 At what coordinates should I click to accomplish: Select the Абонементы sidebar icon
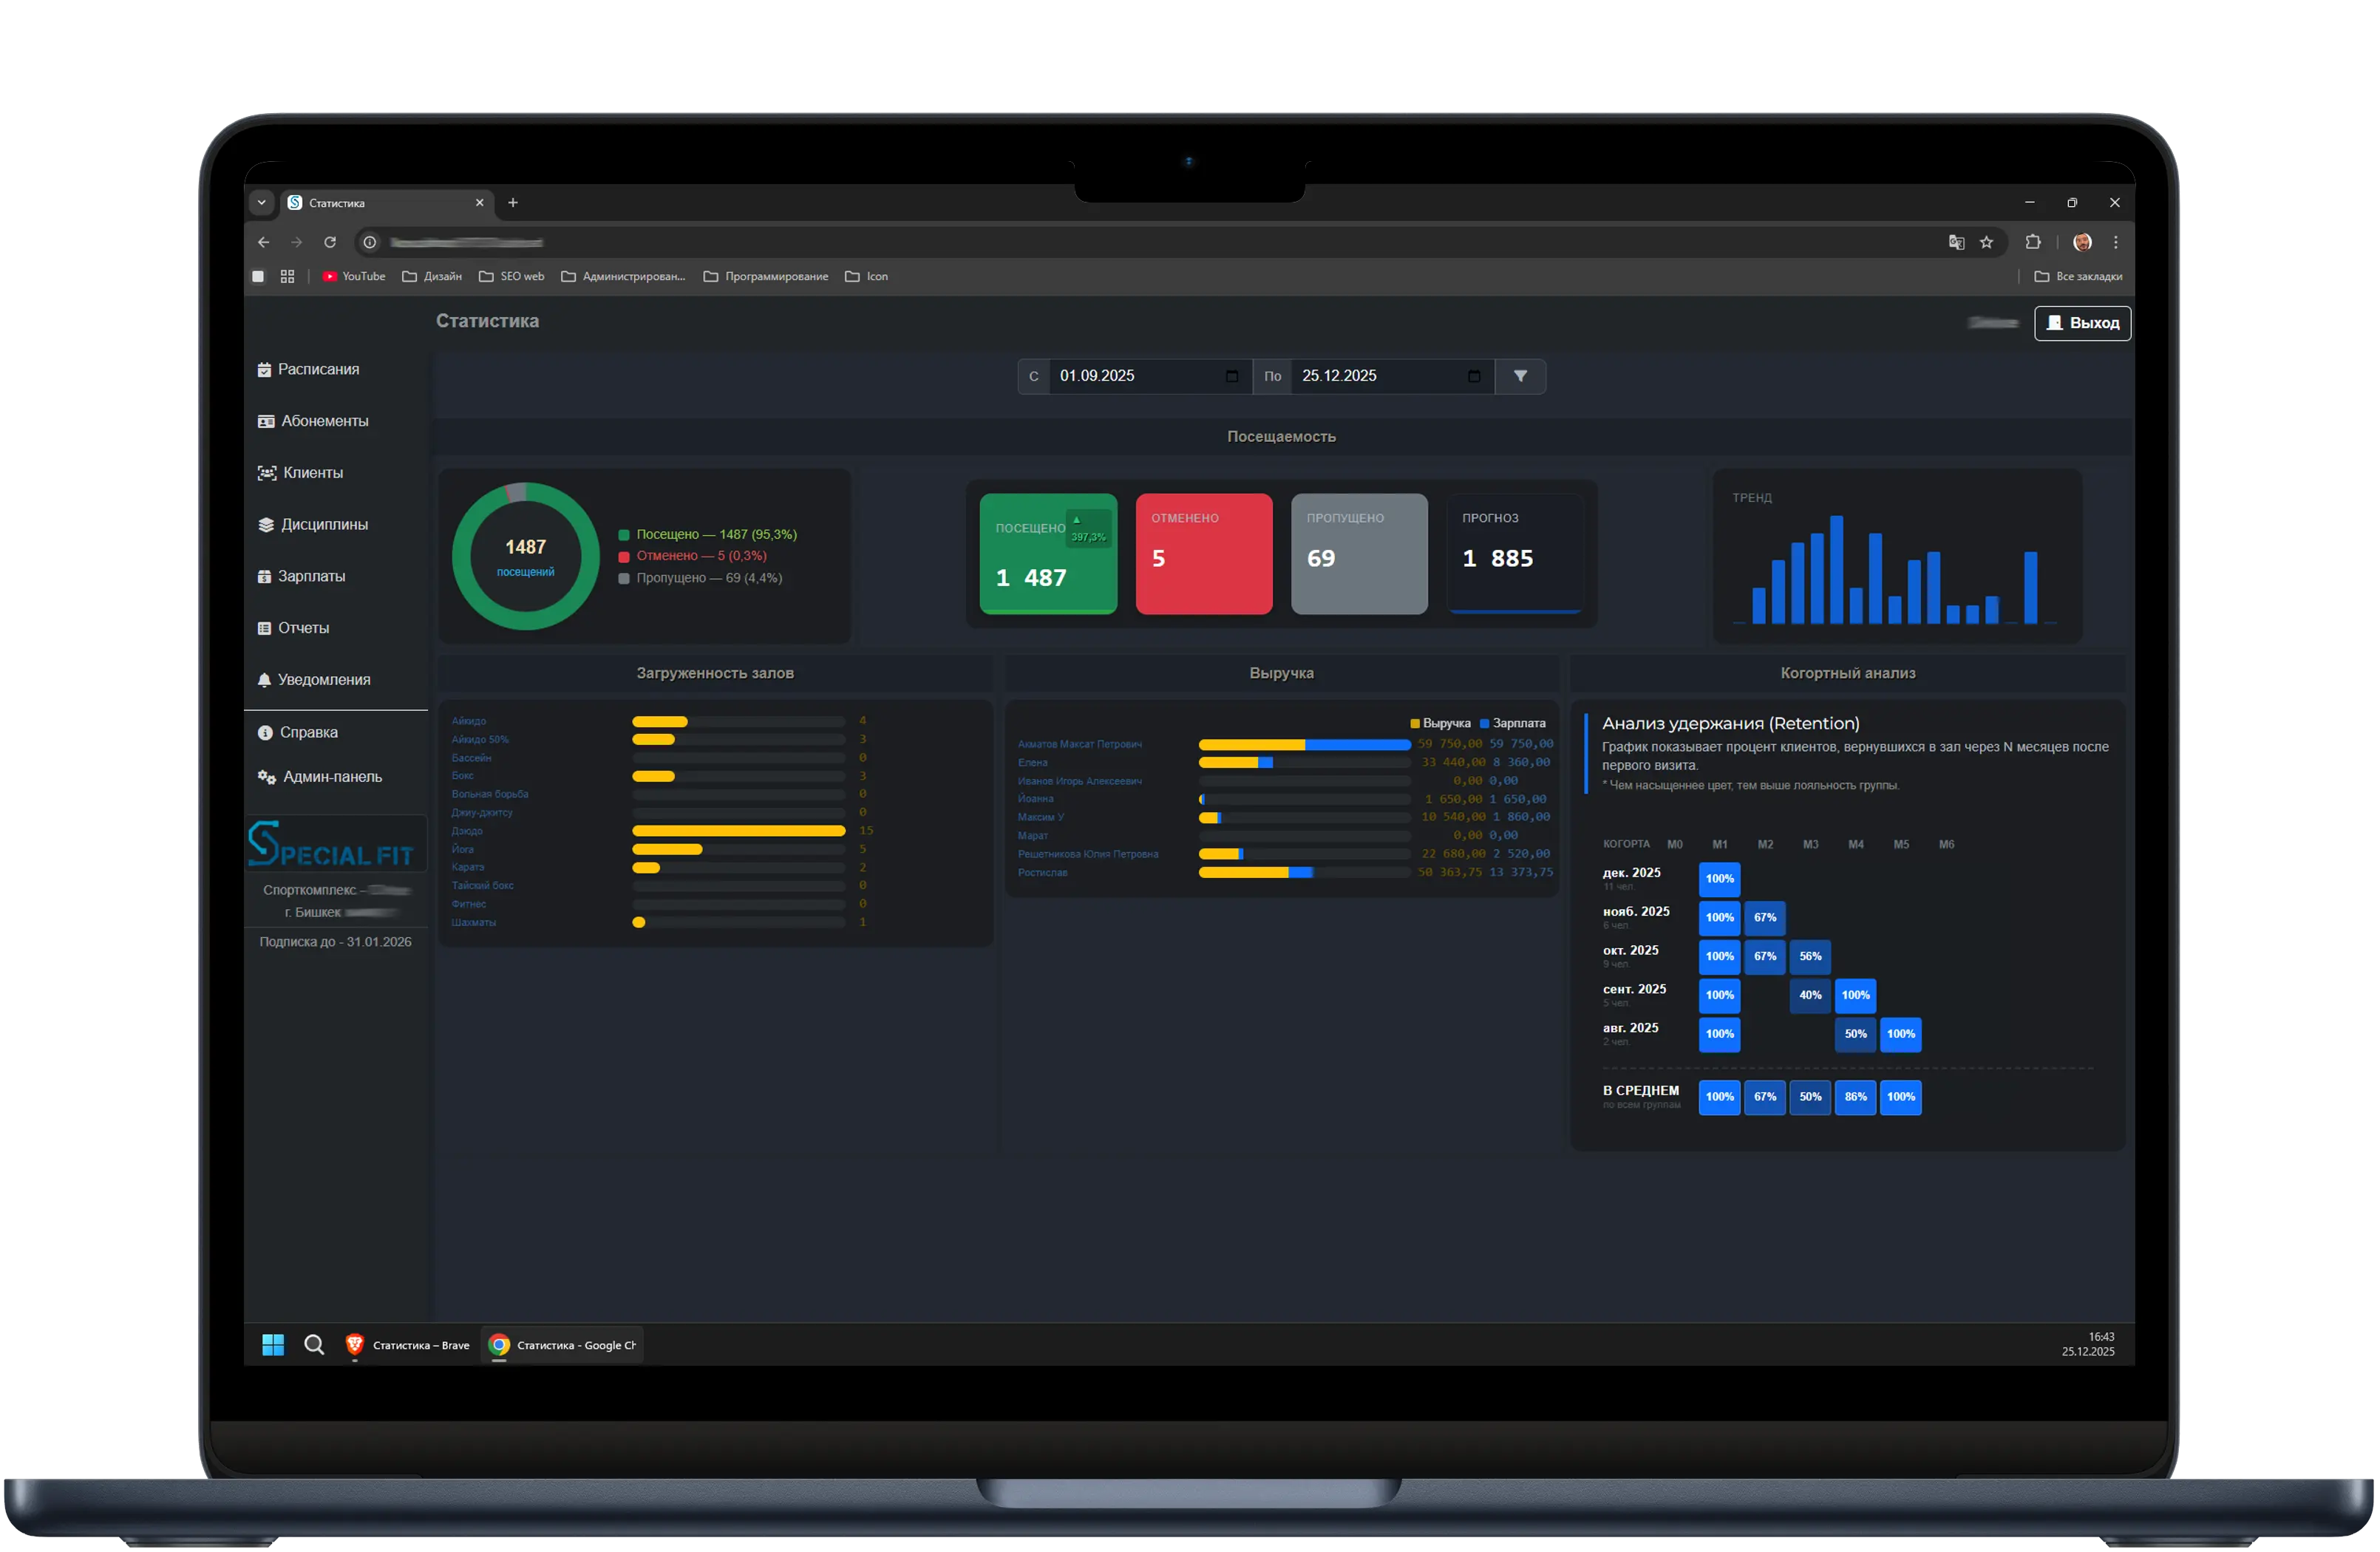265,420
